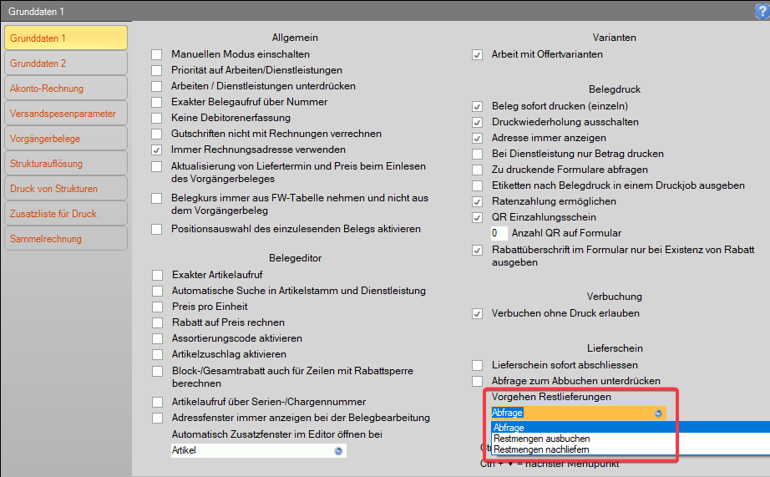The width and height of the screenshot is (770, 477).
Task: Enable Assortierungscode aktivieren
Action: coord(157,338)
